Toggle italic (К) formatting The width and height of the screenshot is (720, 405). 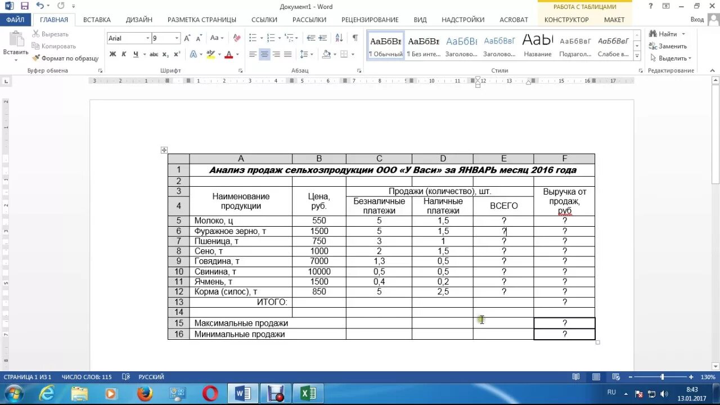tap(124, 55)
